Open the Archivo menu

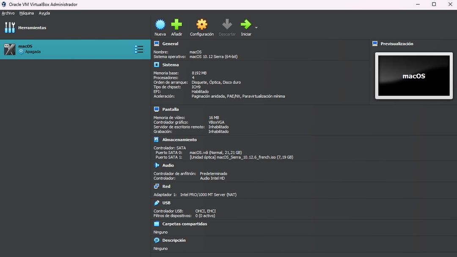[8, 13]
